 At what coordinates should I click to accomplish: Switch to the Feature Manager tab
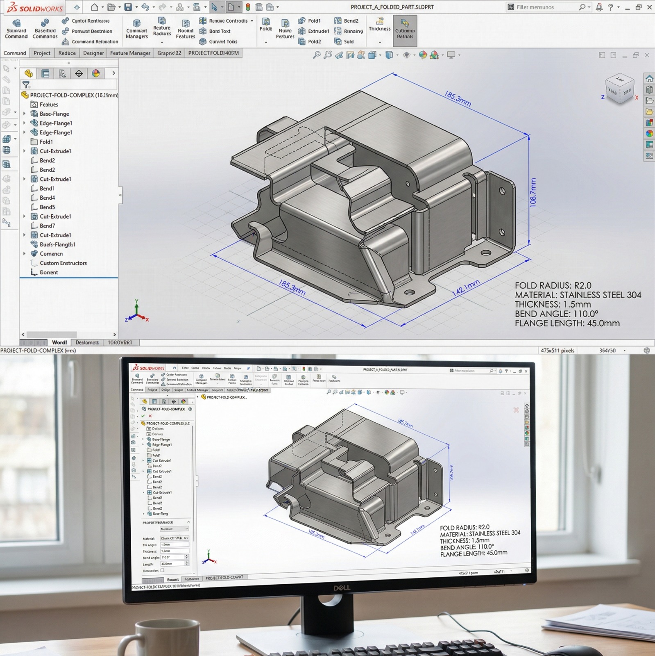tap(130, 53)
